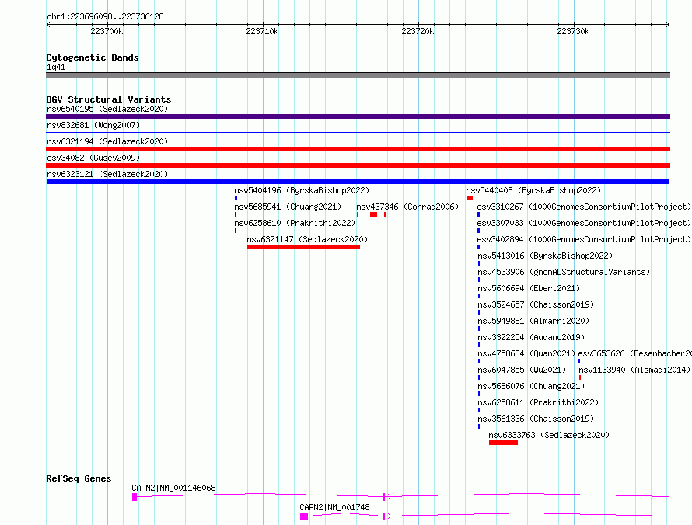Open the nsv3524657 (Chaisson2019) label

point(536,304)
